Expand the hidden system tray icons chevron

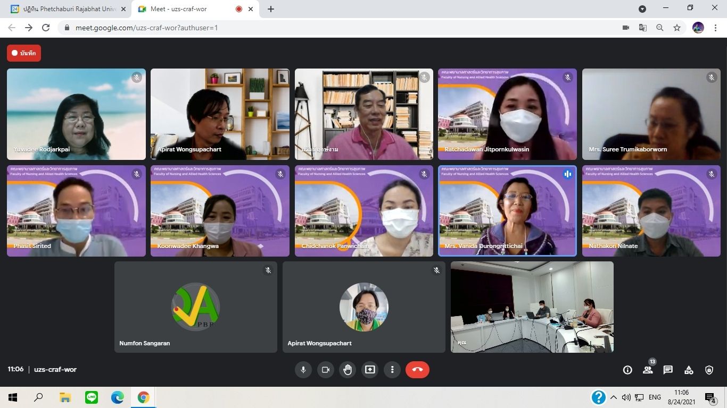614,397
